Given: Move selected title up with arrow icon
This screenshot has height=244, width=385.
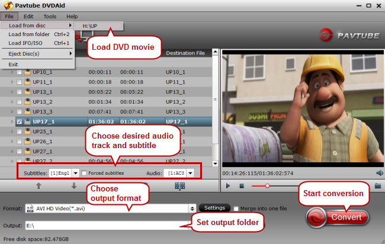Looking at the screenshot, I should 38,186.
